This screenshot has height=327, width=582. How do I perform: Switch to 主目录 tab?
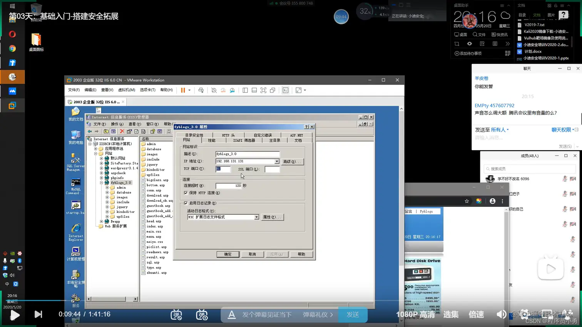coord(274,140)
